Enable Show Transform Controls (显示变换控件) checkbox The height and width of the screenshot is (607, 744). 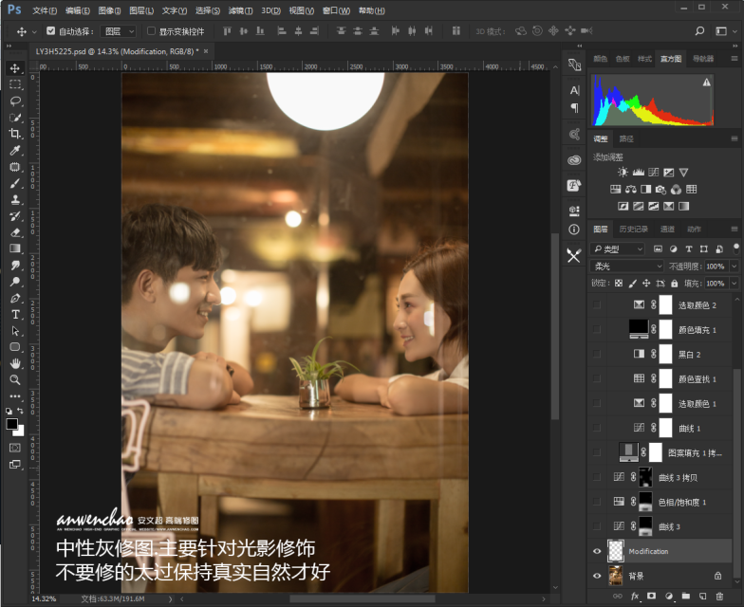click(152, 30)
